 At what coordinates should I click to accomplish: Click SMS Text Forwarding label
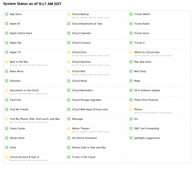pyautogui.click(x=147, y=129)
